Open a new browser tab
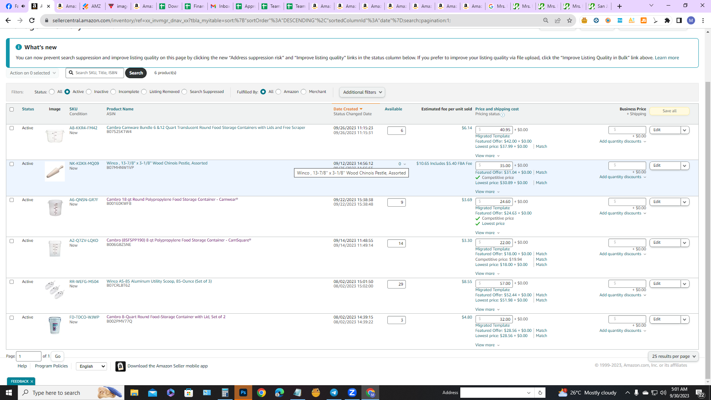Image resolution: width=711 pixels, height=400 pixels. (x=620, y=6)
